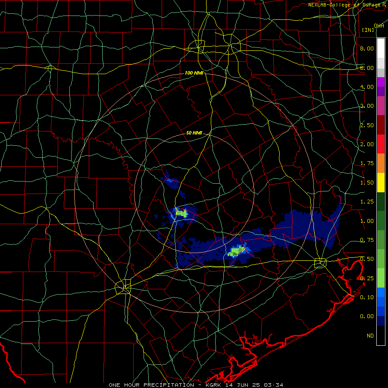Click the 0.10 legend value label
This screenshot has height=388, width=388.
[x=367, y=297]
